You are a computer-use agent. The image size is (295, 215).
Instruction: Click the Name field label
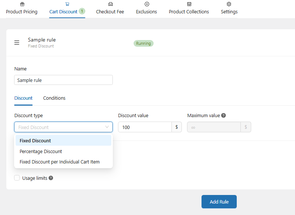click(20, 69)
